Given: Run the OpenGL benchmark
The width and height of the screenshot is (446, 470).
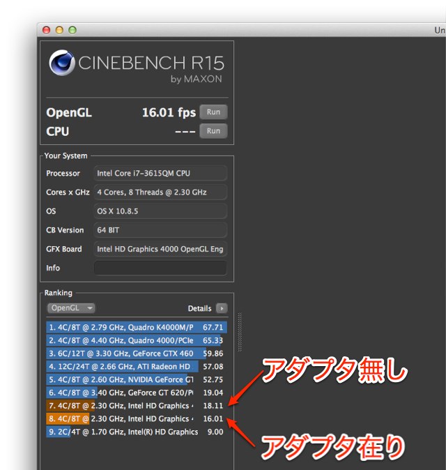Looking at the screenshot, I should (x=213, y=112).
